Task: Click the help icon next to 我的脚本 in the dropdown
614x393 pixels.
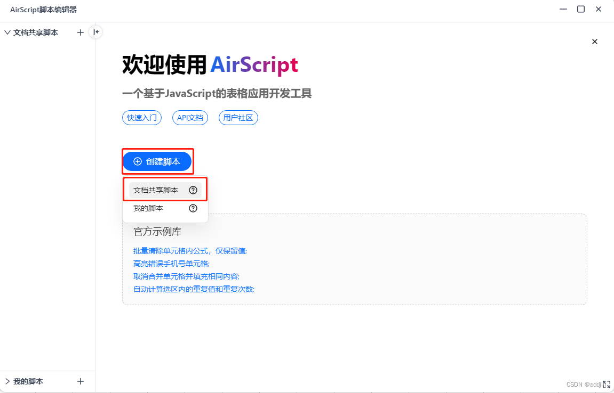Action: pyautogui.click(x=193, y=209)
